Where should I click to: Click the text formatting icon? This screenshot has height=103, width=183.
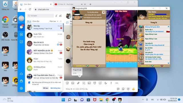click(106, 83)
